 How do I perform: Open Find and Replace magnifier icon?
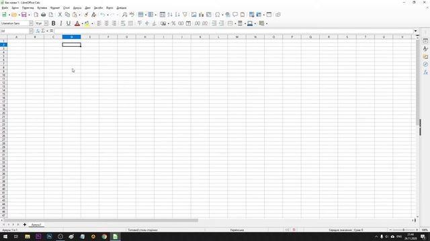point(124,15)
